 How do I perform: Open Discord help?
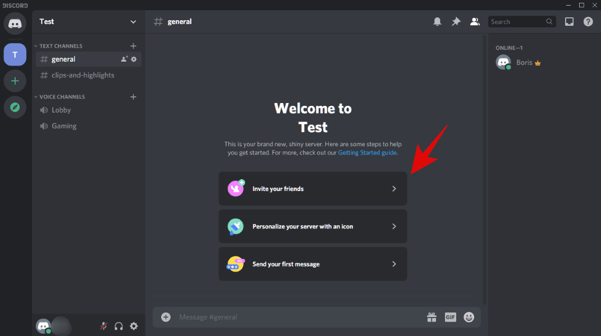pyautogui.click(x=588, y=21)
